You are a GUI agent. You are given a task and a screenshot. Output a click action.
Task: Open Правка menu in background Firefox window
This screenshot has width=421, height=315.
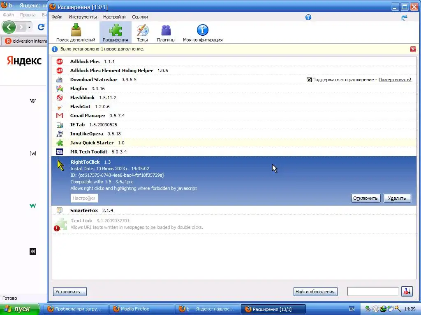[x=28, y=15]
